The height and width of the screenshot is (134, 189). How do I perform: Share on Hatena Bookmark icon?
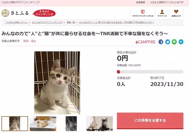(x=181, y=42)
